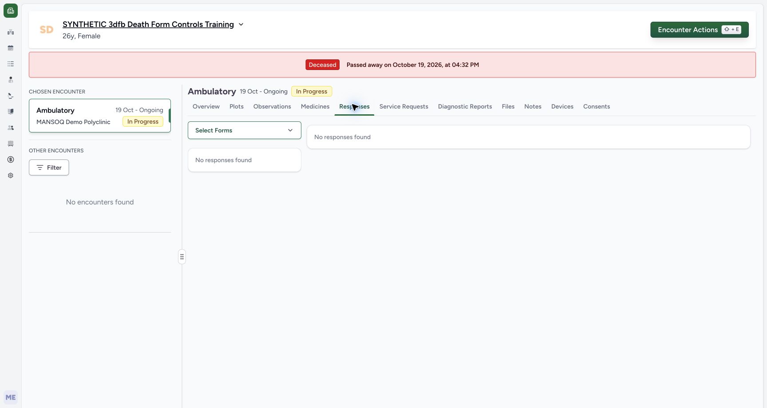Open the bed sidebar icon
The image size is (767, 408).
point(11,144)
